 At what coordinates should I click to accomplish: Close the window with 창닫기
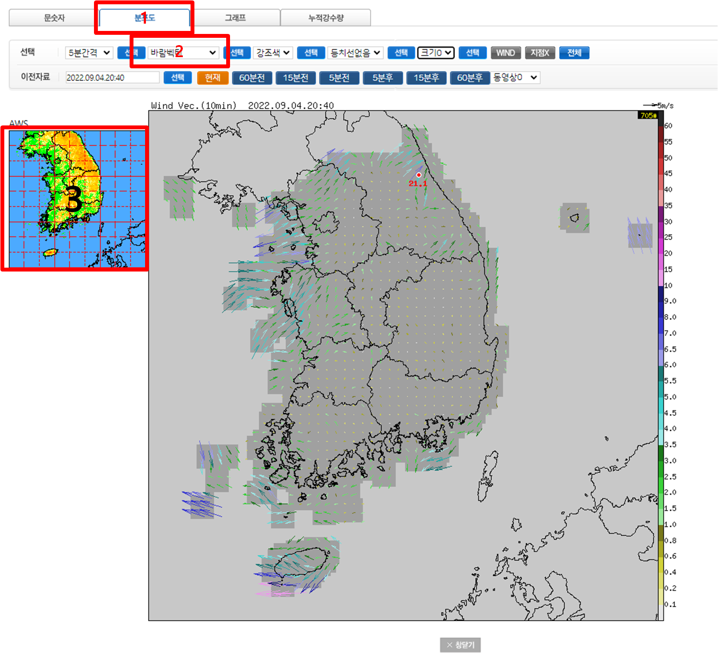pyautogui.click(x=460, y=645)
